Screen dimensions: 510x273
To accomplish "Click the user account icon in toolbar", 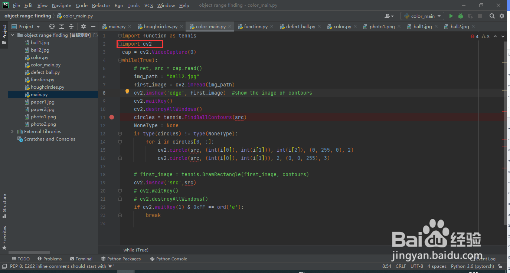I will 389,16.
